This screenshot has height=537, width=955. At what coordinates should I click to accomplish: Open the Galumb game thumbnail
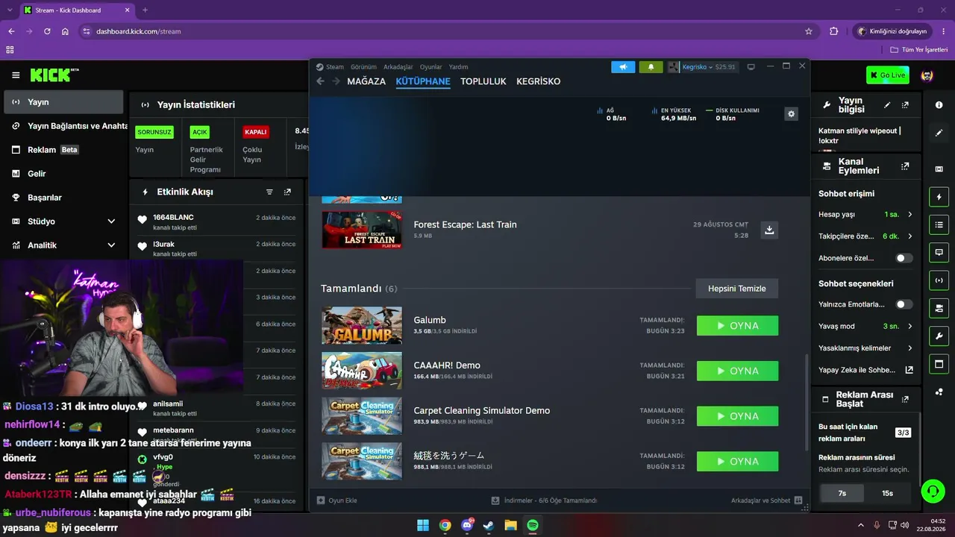362,326
